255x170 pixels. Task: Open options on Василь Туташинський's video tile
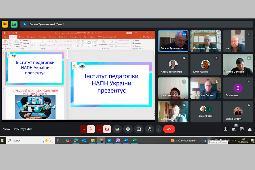184,35
